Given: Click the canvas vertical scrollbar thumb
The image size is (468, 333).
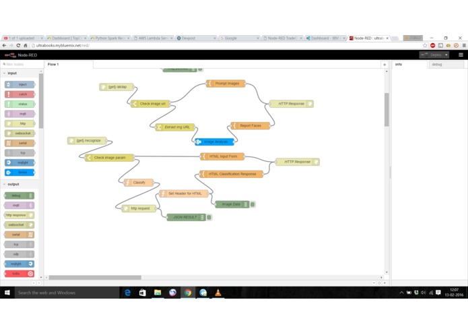Looking at the screenshot, I should (x=387, y=110).
